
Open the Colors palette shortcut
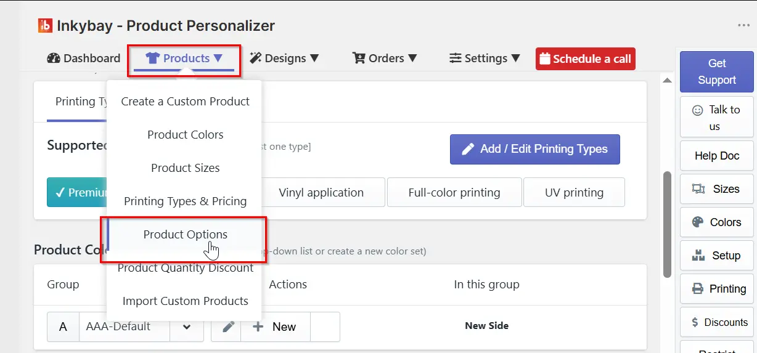(x=717, y=222)
